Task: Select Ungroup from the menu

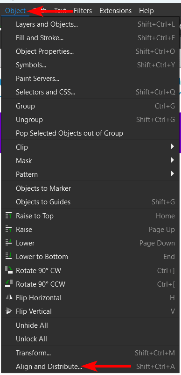Action: (x=90, y=120)
